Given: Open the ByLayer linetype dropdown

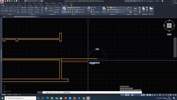Looking at the screenshot, I should click(117, 12).
